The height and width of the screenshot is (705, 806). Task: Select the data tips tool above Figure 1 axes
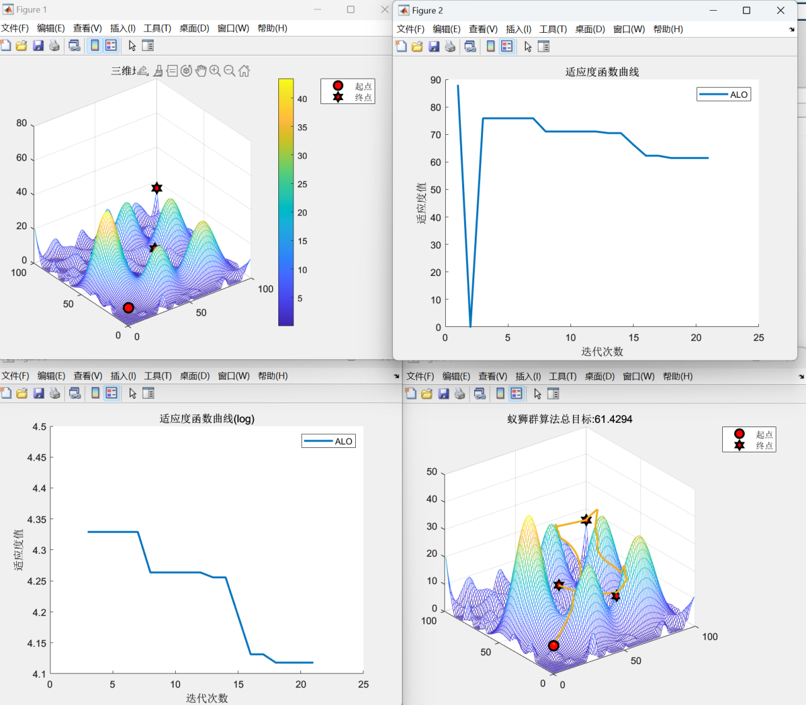172,71
